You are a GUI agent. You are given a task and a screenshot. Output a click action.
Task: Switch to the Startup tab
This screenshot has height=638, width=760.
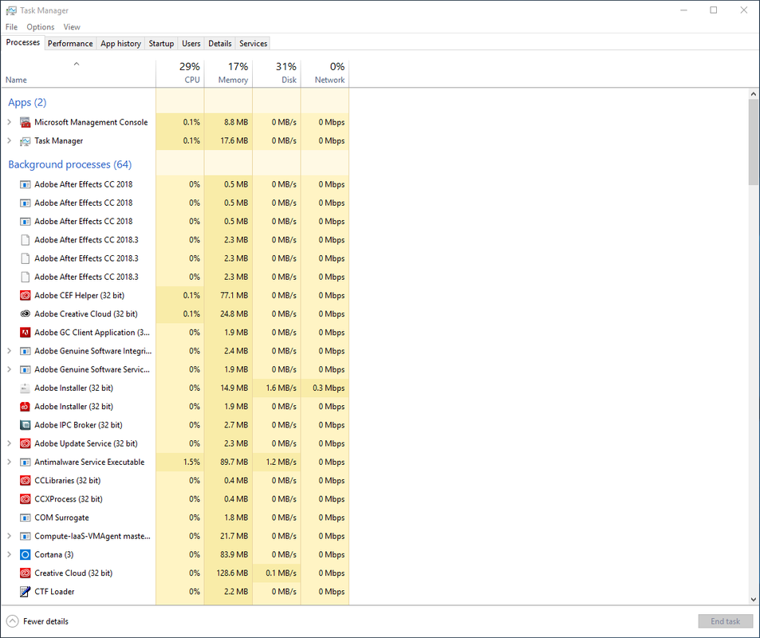161,44
